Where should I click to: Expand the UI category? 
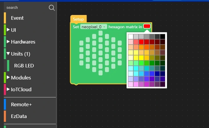pos(13,30)
